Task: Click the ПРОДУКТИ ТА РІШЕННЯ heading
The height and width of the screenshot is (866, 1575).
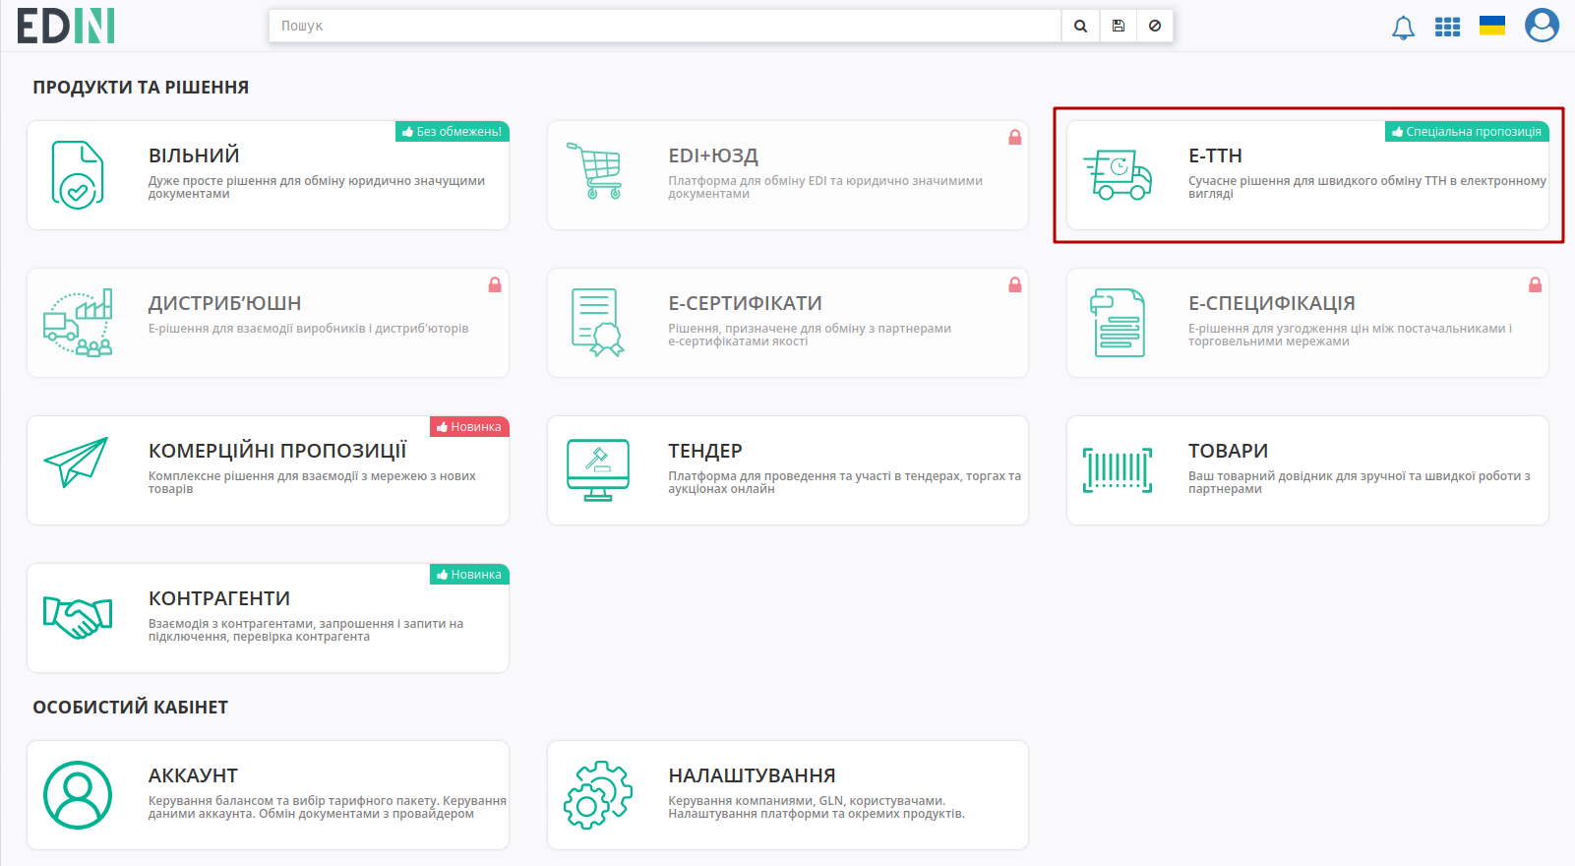Action: click(141, 87)
